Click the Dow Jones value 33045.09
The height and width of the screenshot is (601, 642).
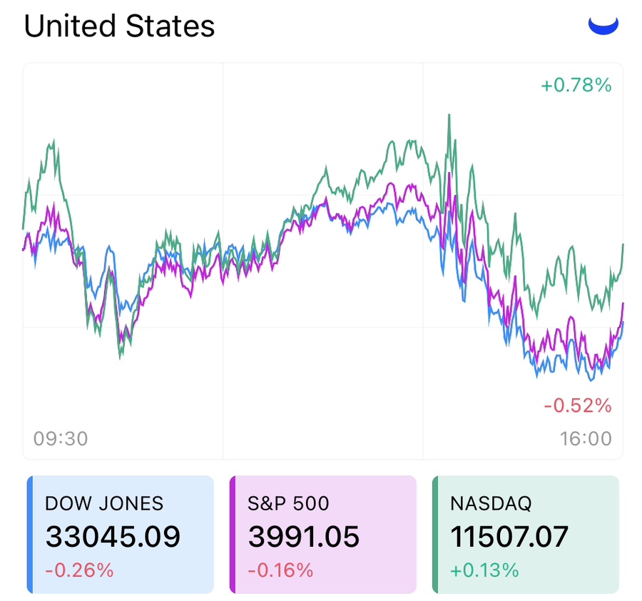coord(113,537)
